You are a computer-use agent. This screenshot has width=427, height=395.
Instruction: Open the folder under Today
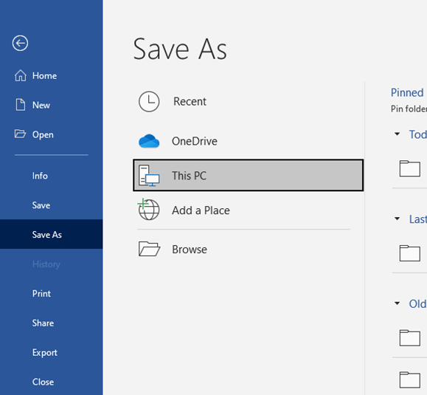[410, 168]
